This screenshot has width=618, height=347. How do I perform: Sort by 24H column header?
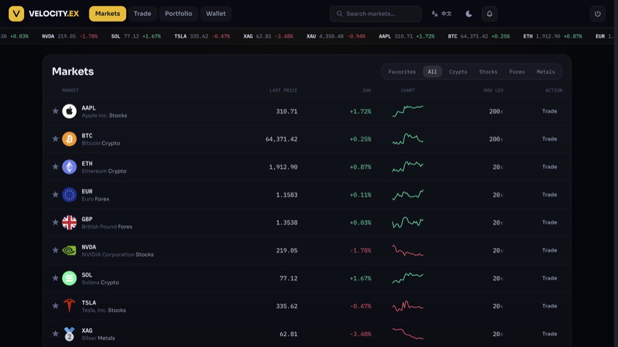pos(366,91)
